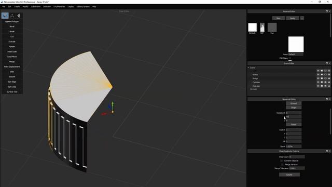The image size is (332, 187).
Task: Toggle the lock on the Scene row
Action: pos(329,71)
